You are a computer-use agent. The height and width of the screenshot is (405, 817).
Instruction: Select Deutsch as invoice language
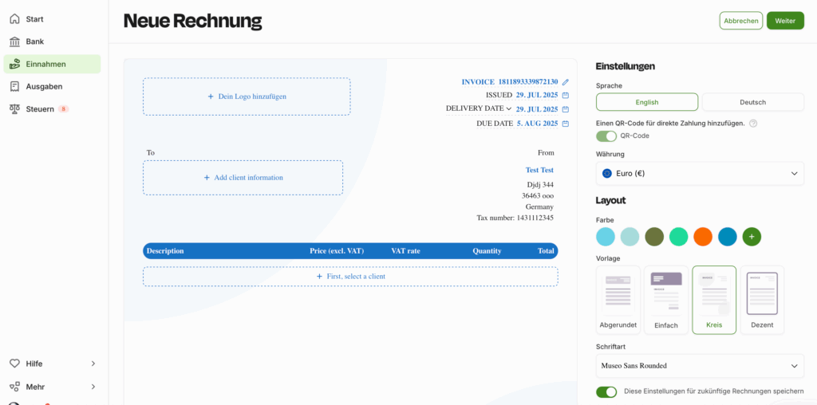[752, 102]
